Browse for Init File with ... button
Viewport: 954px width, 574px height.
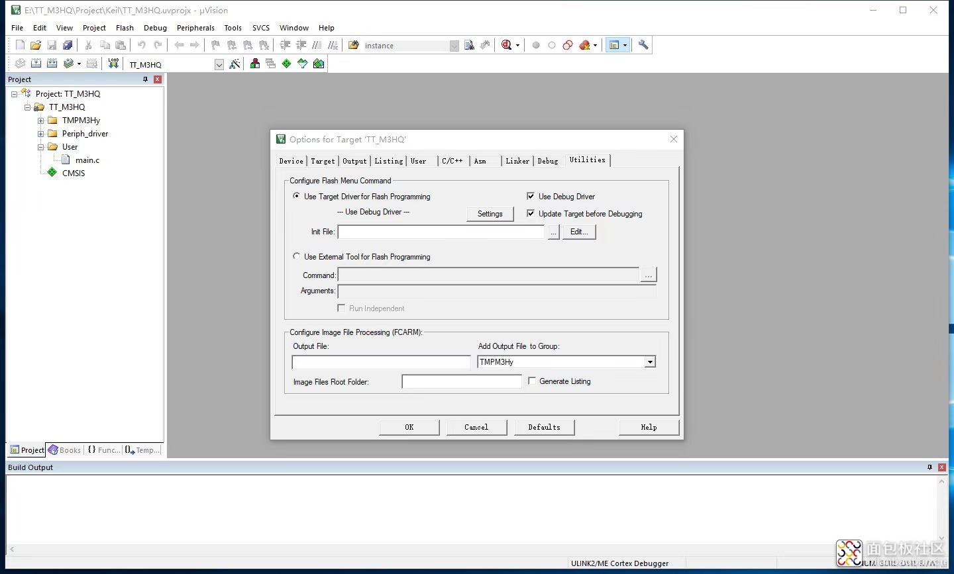(554, 232)
